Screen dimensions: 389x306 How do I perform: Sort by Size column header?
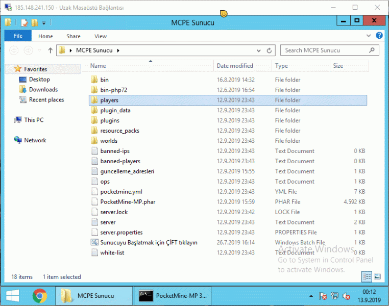[x=349, y=66]
